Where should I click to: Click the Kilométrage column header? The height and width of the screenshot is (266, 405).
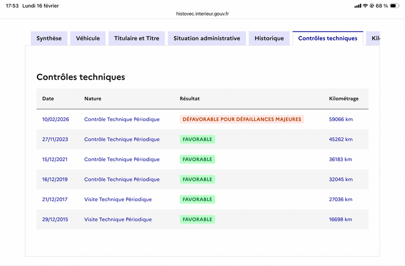coord(344,99)
